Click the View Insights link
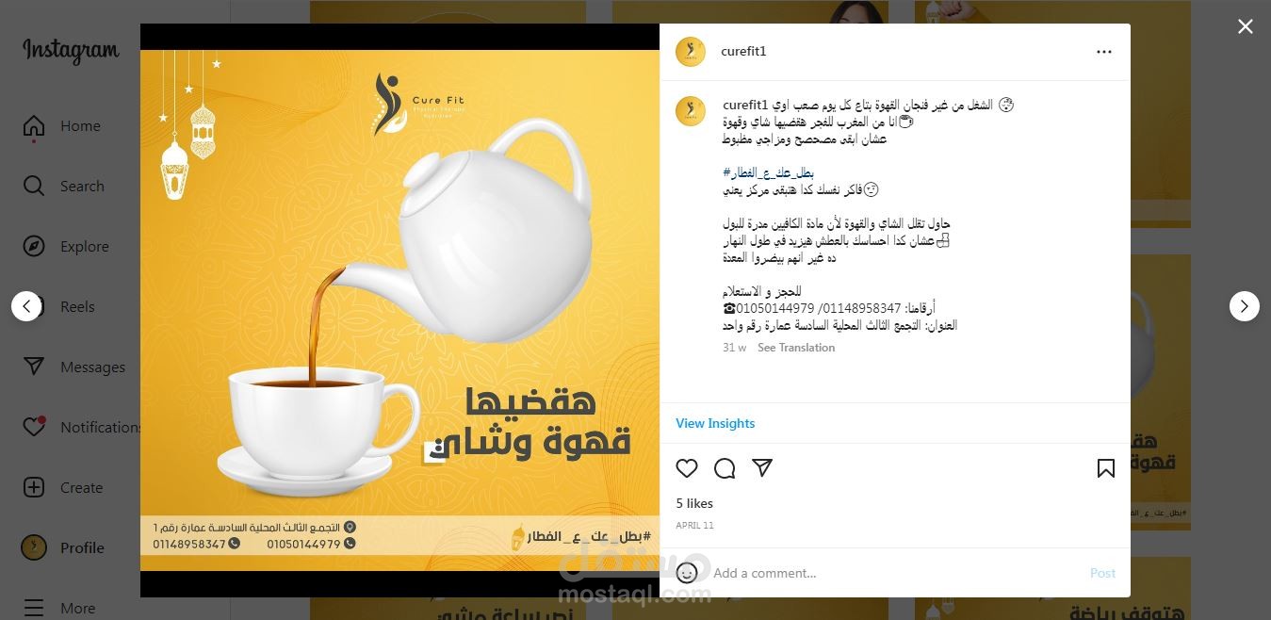 [715, 423]
